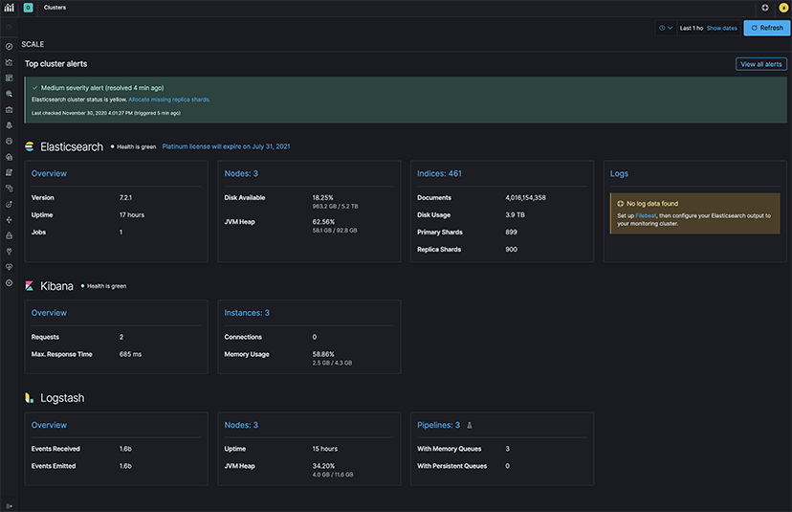The width and height of the screenshot is (792, 512).
Task: Open Discover via the compass icon
Action: (x=10, y=47)
